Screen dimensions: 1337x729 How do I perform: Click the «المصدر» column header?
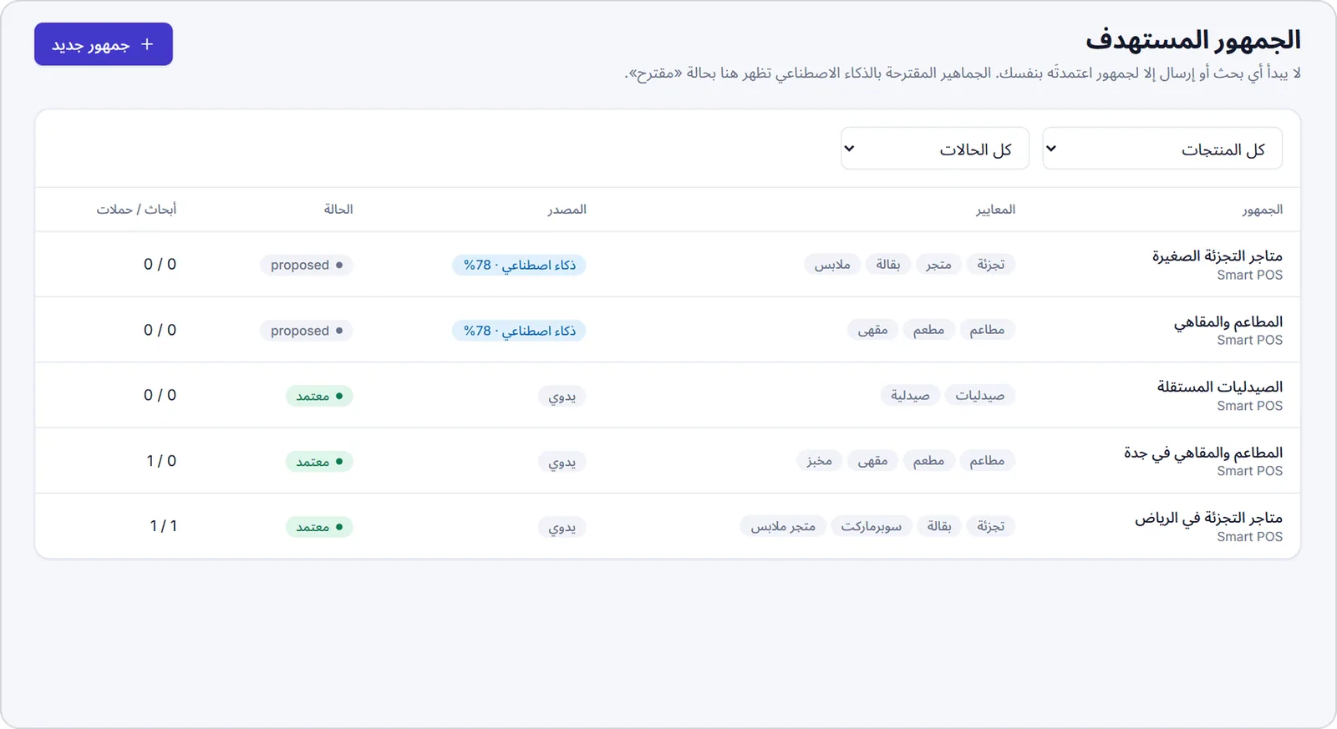pos(567,210)
